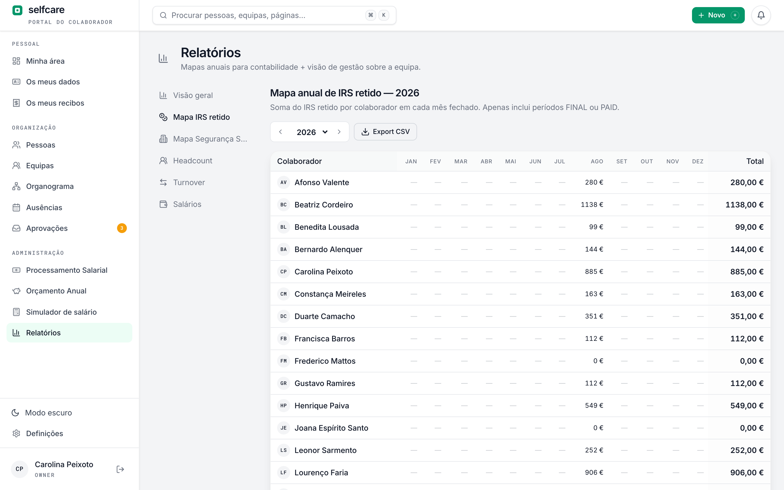Click the Os meus recibos receipt icon

[16, 103]
